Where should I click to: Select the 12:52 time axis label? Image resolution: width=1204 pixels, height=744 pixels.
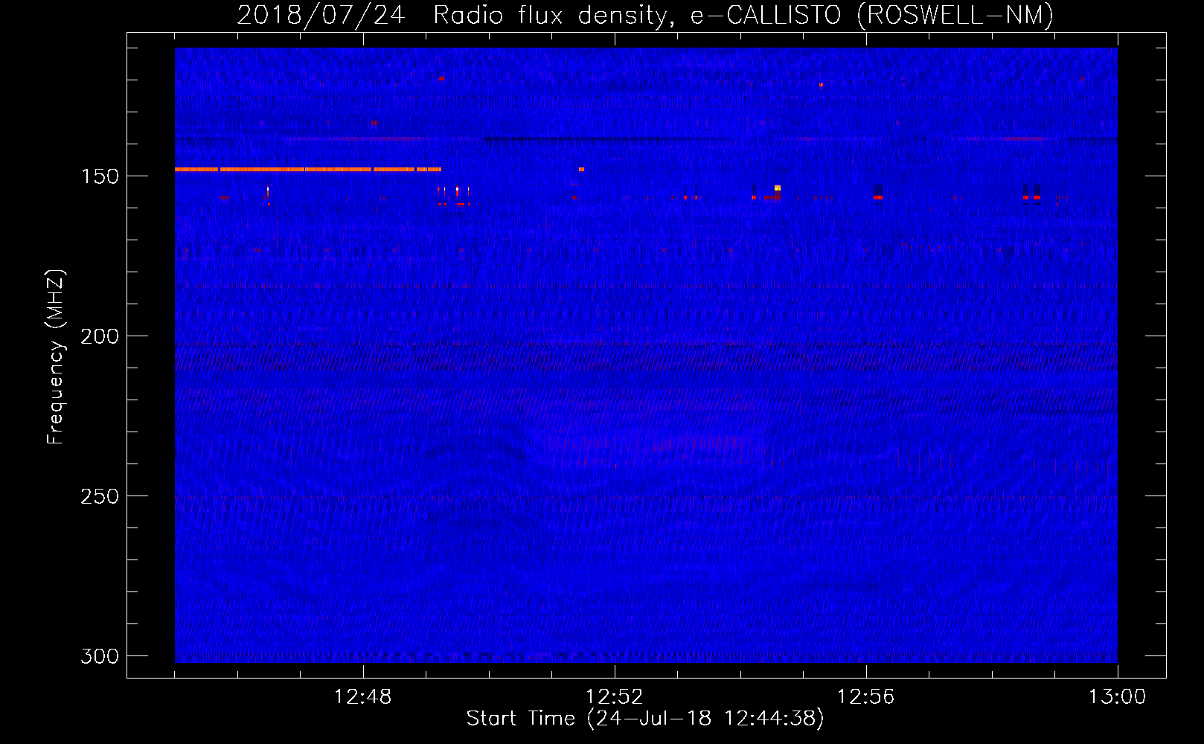point(615,697)
